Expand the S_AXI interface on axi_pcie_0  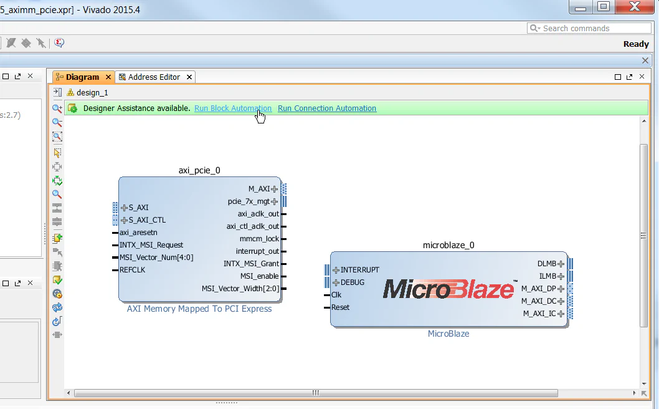point(124,208)
